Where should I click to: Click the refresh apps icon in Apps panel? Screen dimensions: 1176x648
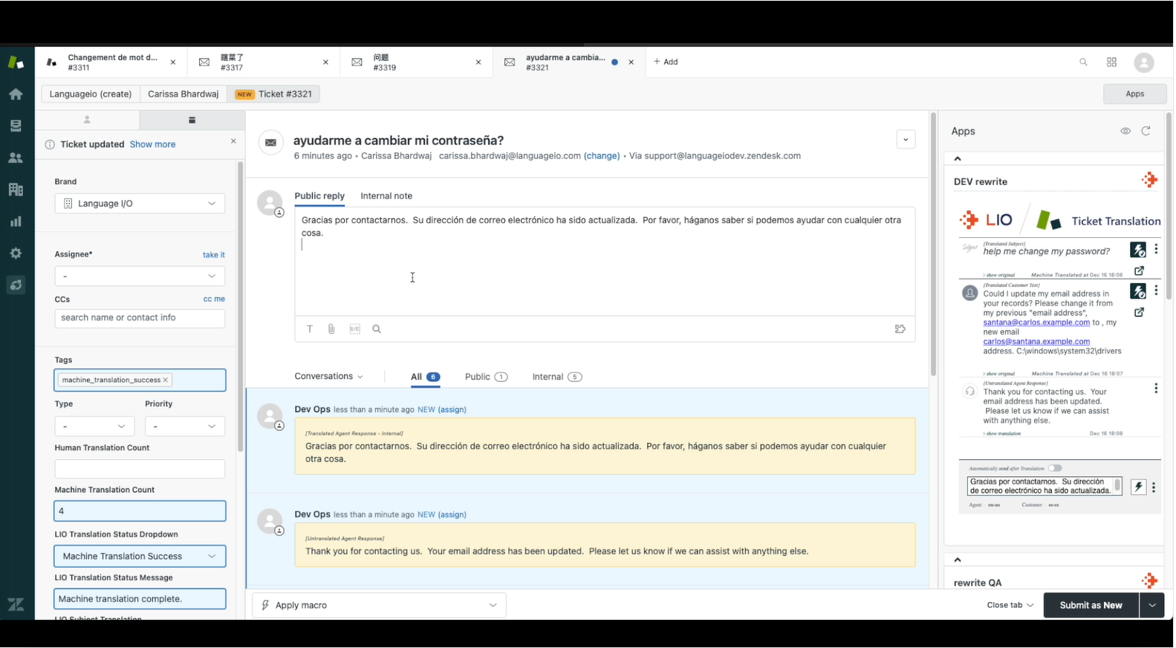[x=1146, y=131]
